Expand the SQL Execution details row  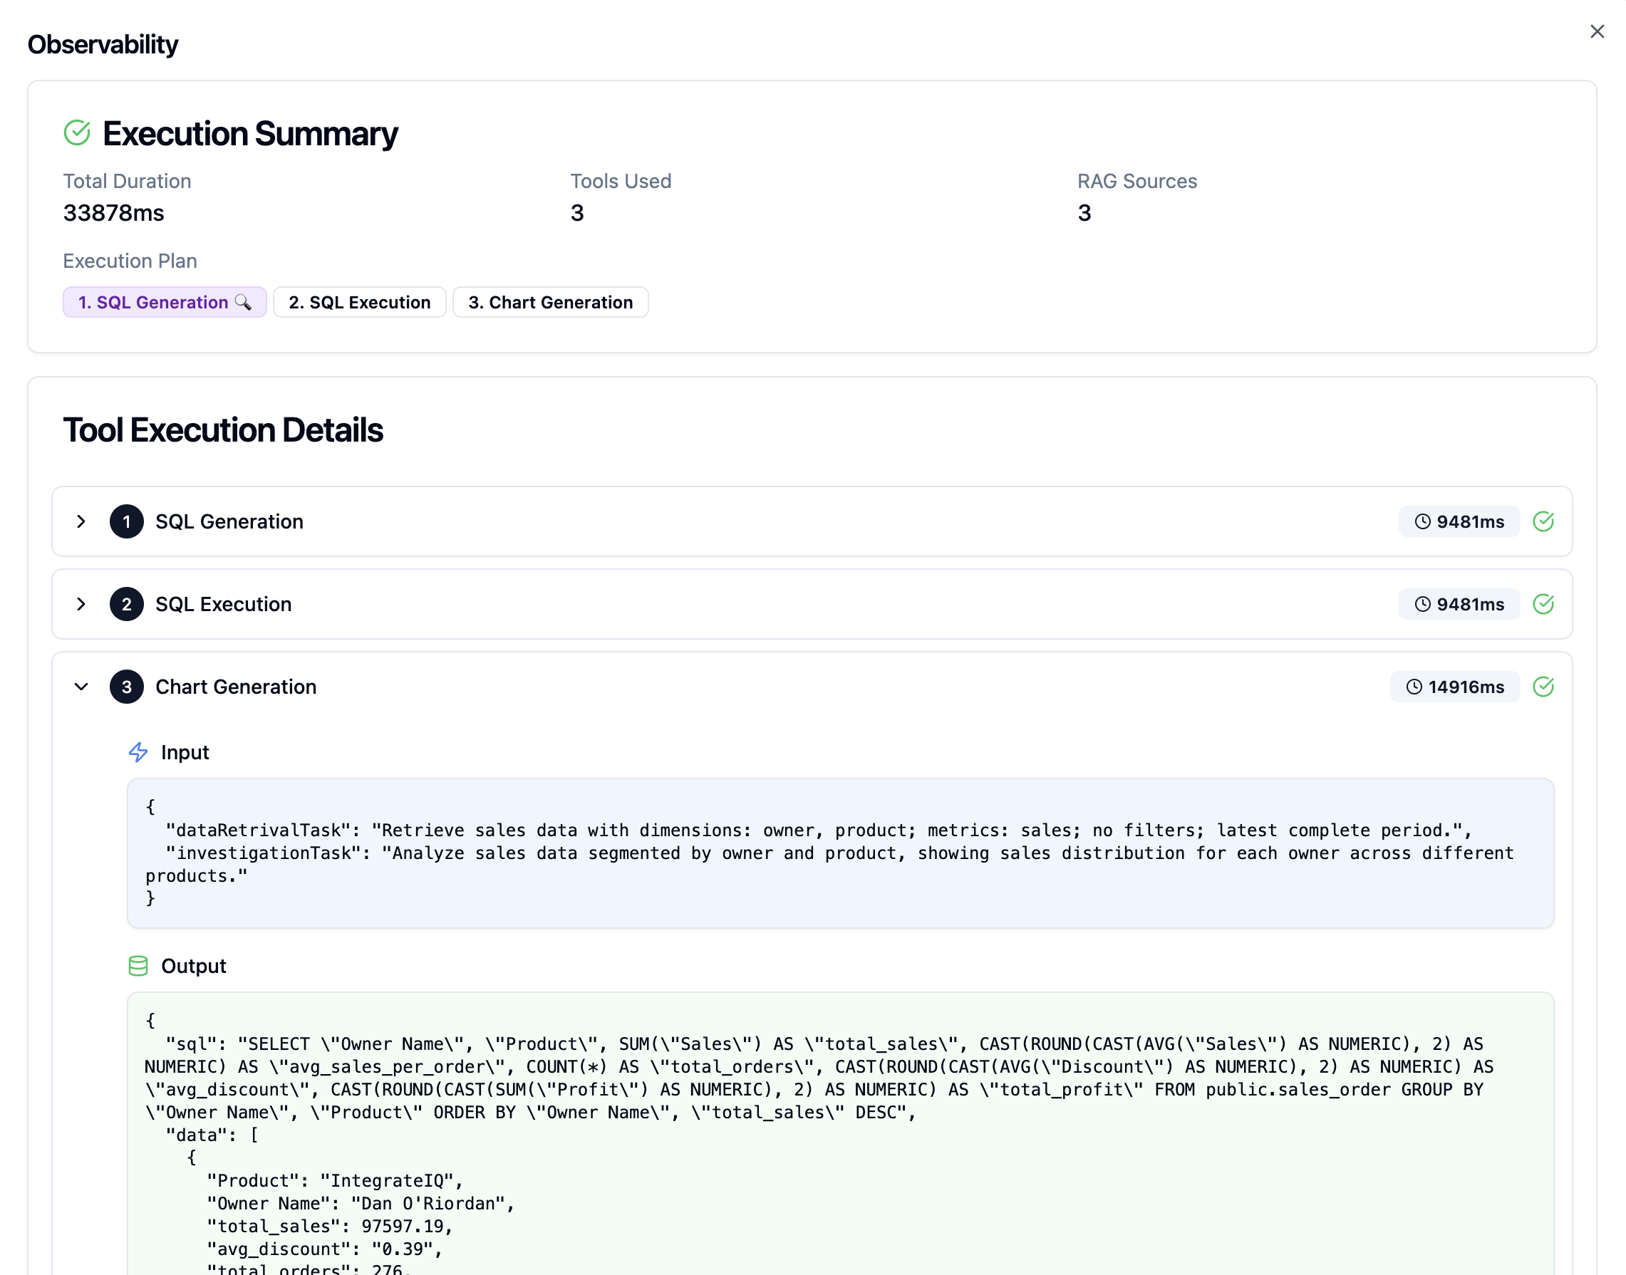pyautogui.click(x=81, y=604)
